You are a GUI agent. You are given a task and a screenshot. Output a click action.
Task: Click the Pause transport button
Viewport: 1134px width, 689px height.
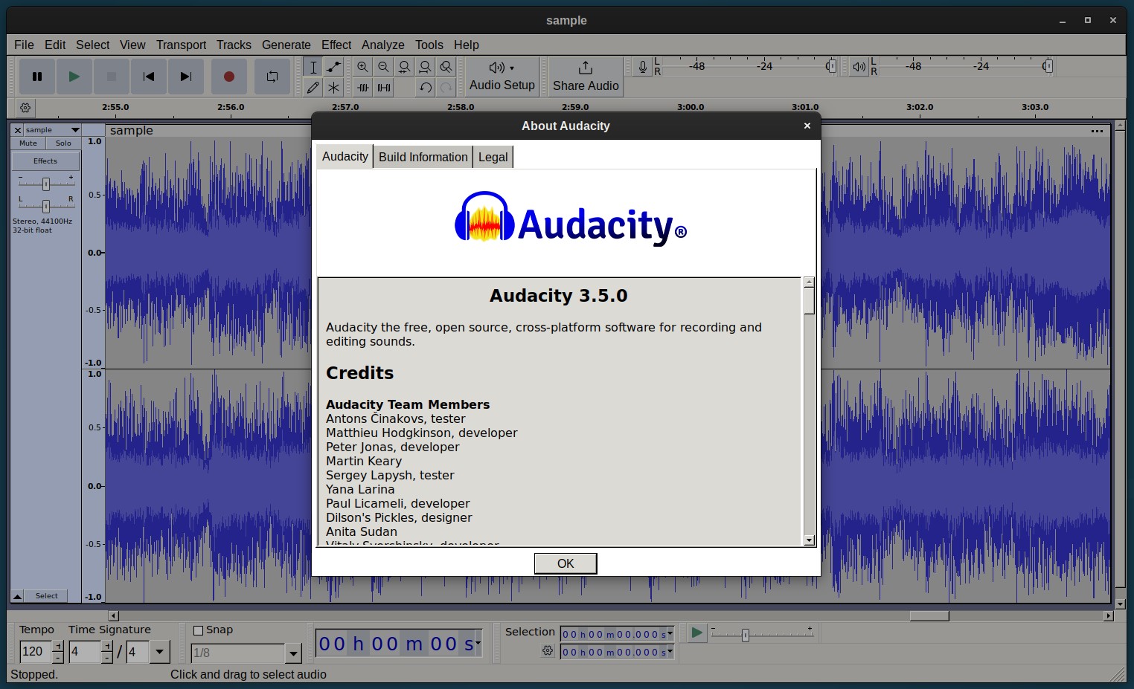pyautogui.click(x=36, y=77)
